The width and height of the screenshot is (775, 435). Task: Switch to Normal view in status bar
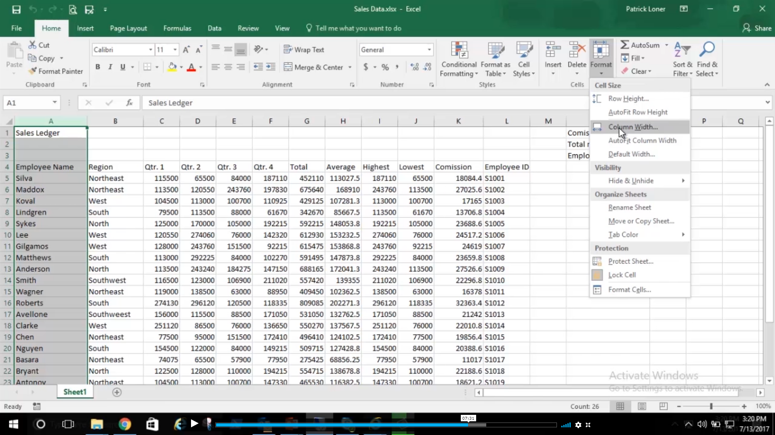tap(620, 406)
